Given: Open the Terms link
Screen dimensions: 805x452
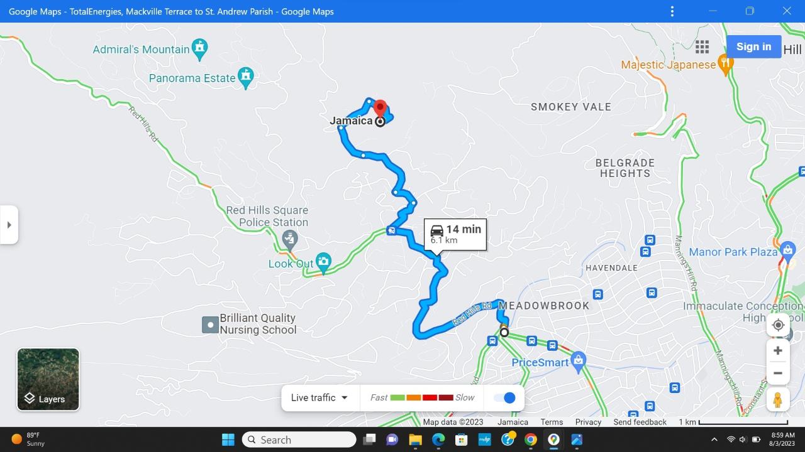Looking at the screenshot, I should pos(552,422).
